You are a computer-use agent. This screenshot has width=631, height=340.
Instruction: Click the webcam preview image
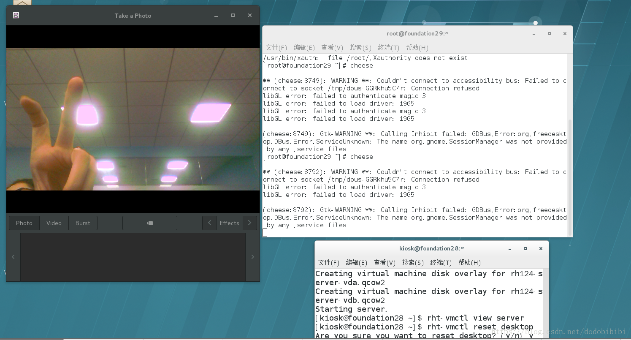133,119
